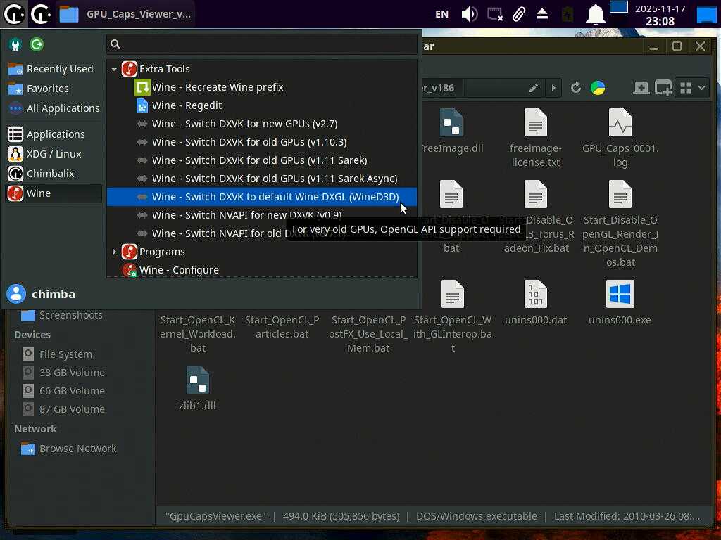Click the show desktop icon at panel edge
The image size is (721, 540).
click(x=706, y=14)
